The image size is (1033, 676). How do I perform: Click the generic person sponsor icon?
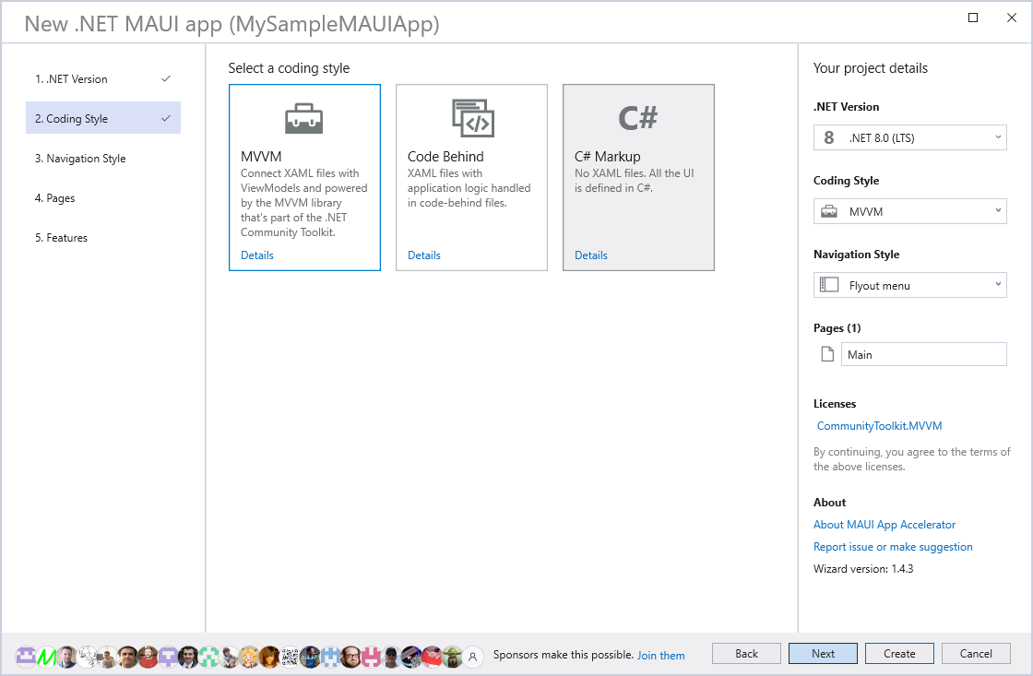473,657
